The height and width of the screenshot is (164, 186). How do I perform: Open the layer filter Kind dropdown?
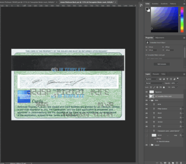coord(151,79)
